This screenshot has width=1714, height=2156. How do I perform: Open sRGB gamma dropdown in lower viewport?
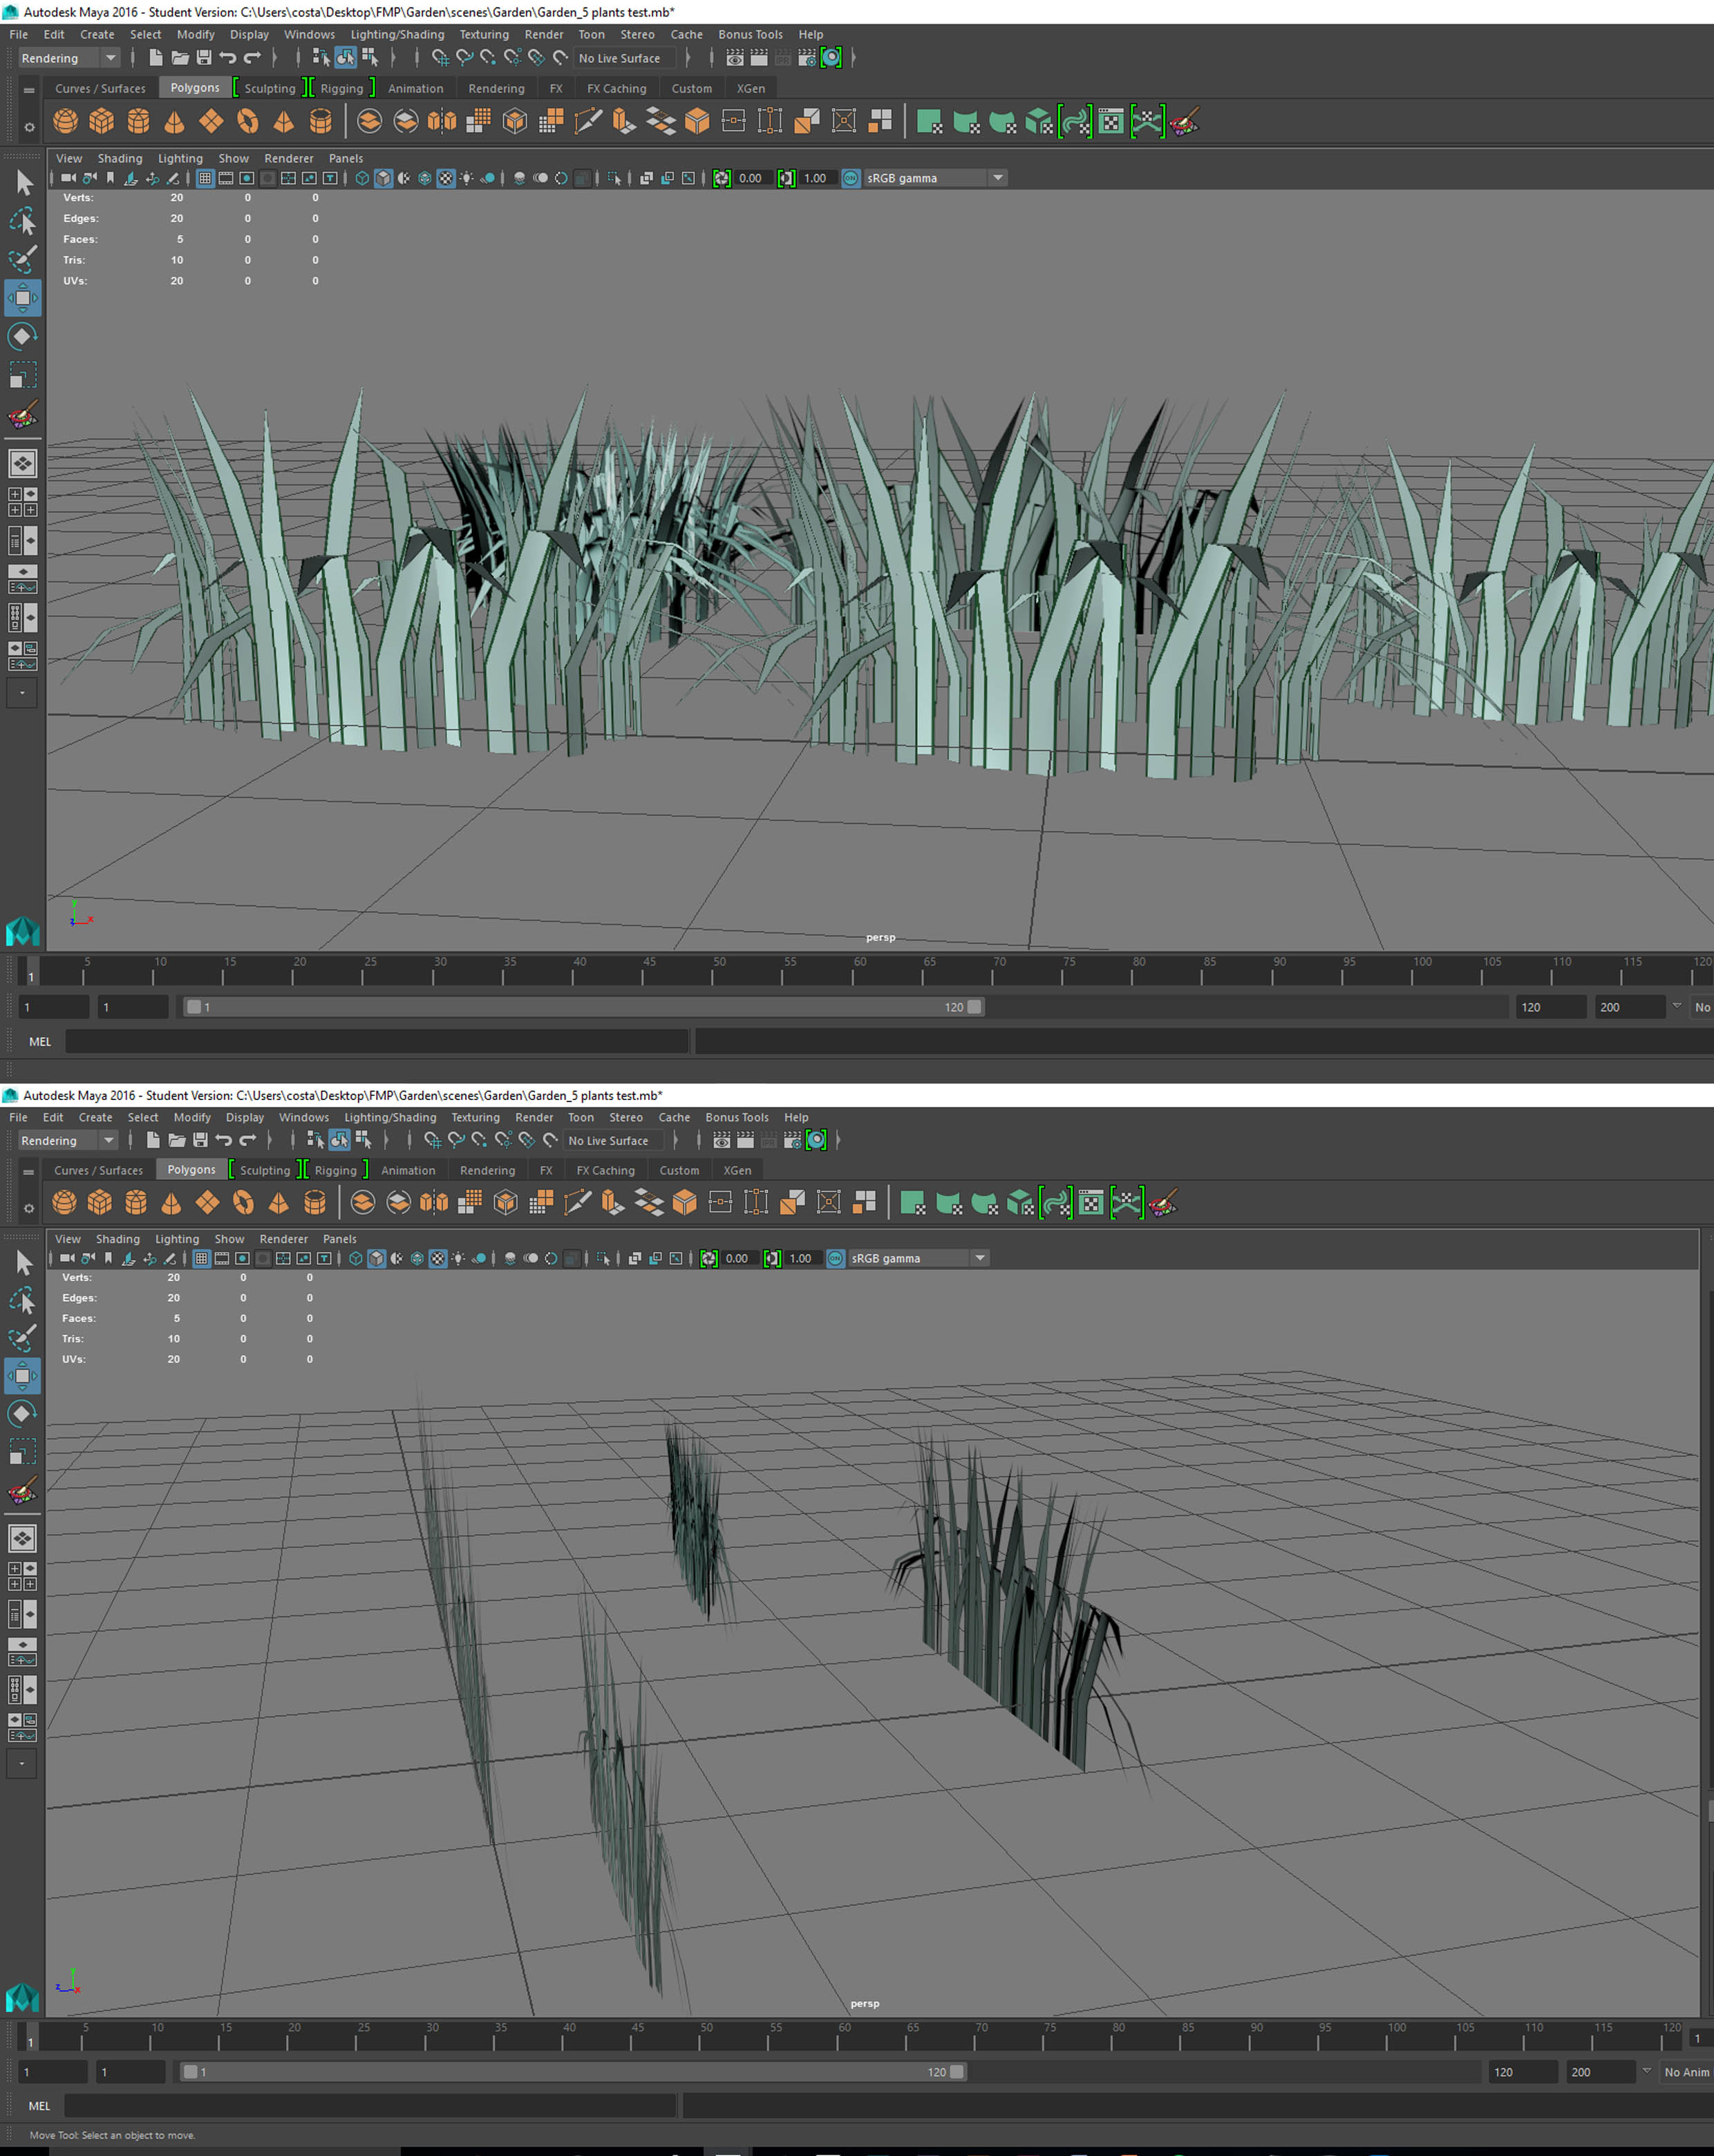(980, 1258)
